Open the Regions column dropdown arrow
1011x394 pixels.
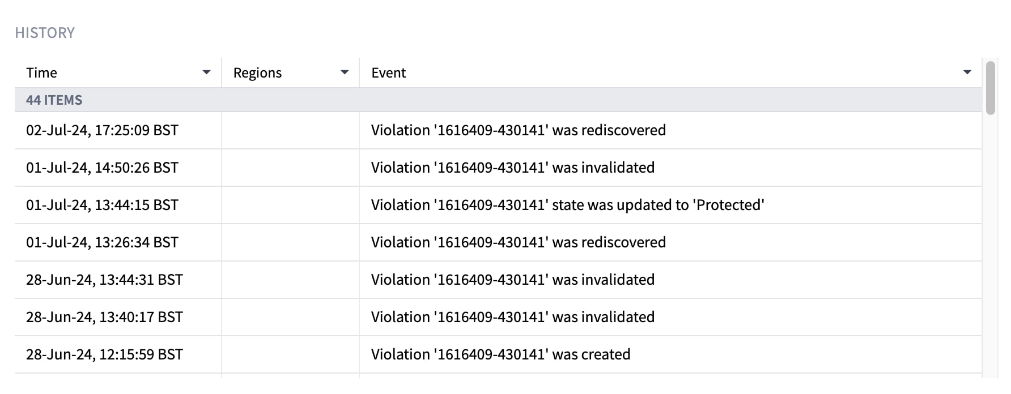(x=344, y=72)
